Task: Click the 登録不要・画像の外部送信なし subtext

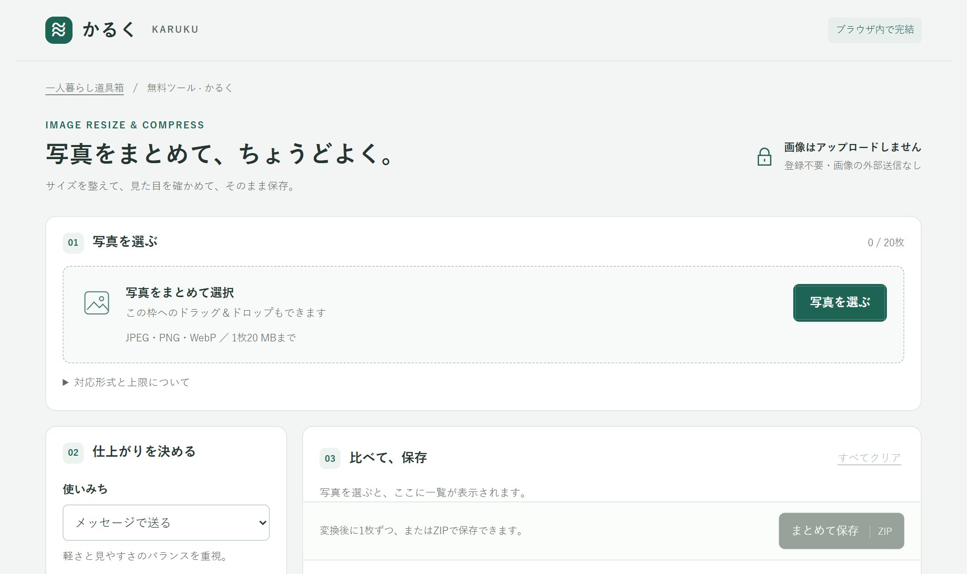Action: coord(853,165)
